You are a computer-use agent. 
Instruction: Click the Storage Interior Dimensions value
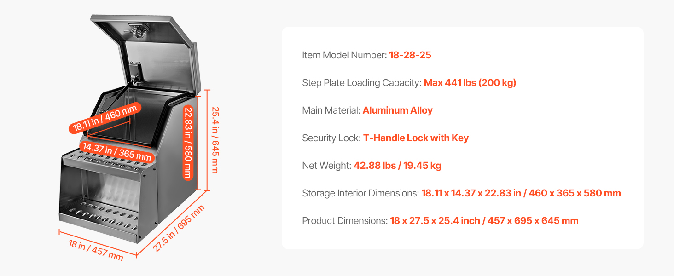(521, 193)
